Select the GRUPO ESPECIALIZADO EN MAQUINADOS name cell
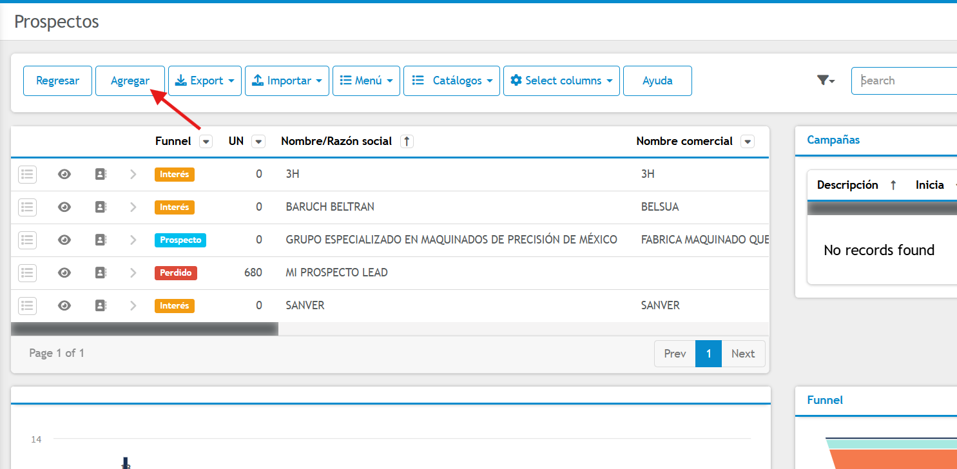Image resolution: width=957 pixels, height=469 pixels. click(x=451, y=240)
